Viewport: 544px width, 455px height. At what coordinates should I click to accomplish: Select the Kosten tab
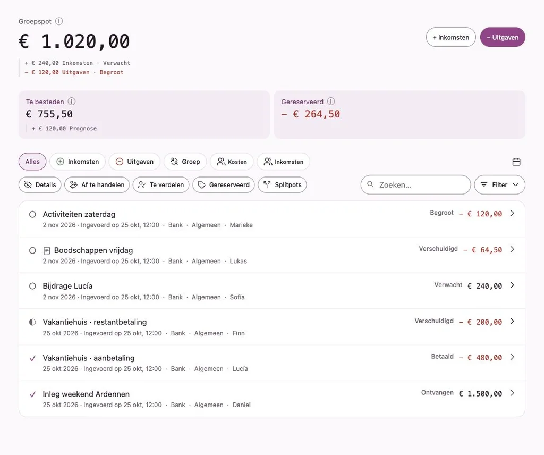(x=232, y=162)
